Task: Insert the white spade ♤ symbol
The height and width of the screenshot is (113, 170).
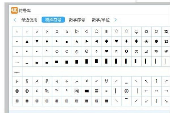Action: pyautogui.click(x=97, y=32)
